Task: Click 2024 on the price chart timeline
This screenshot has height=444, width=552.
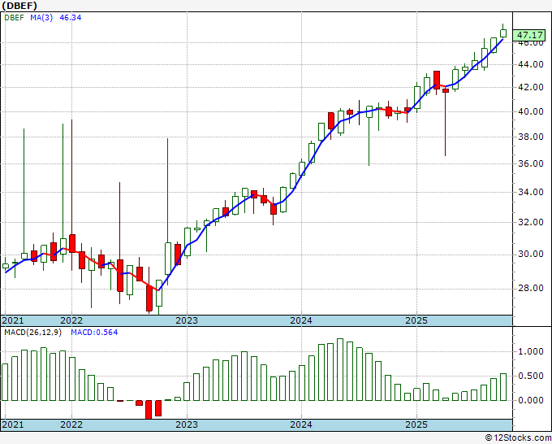Action: tap(301, 320)
